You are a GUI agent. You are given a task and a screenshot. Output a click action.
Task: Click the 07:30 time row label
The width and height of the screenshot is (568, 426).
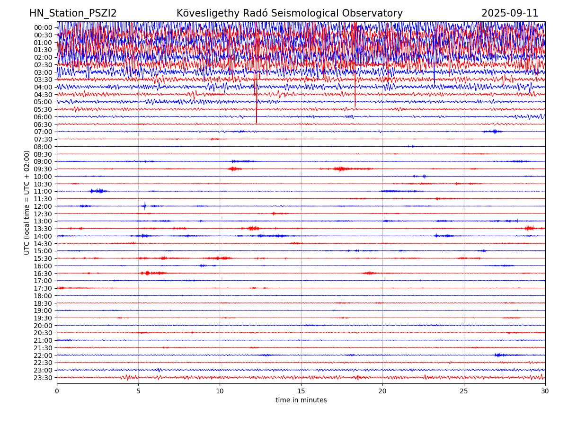pyautogui.click(x=43, y=139)
